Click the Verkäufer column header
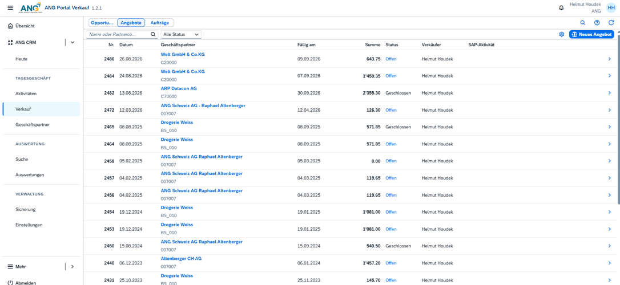This screenshot has height=285, width=620. tap(432, 45)
